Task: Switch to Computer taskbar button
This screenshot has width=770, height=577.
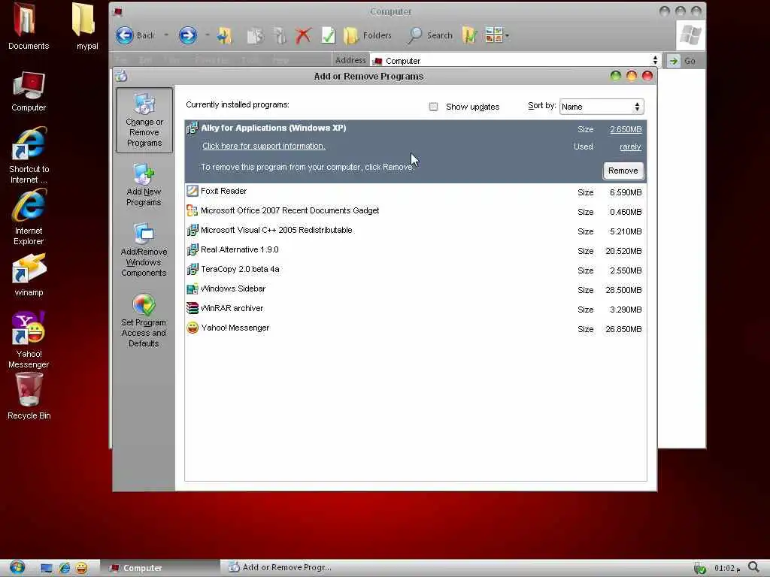Action: coord(159,568)
